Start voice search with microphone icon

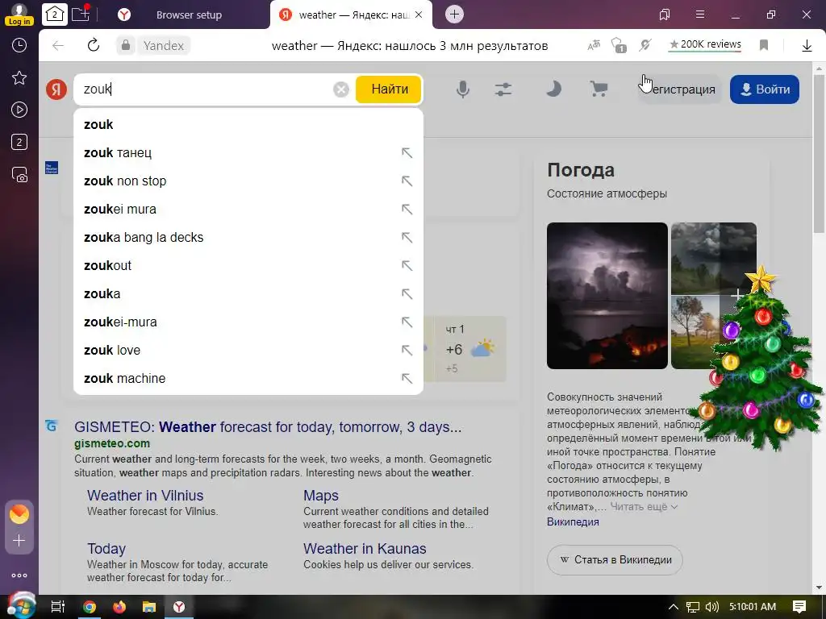click(462, 89)
